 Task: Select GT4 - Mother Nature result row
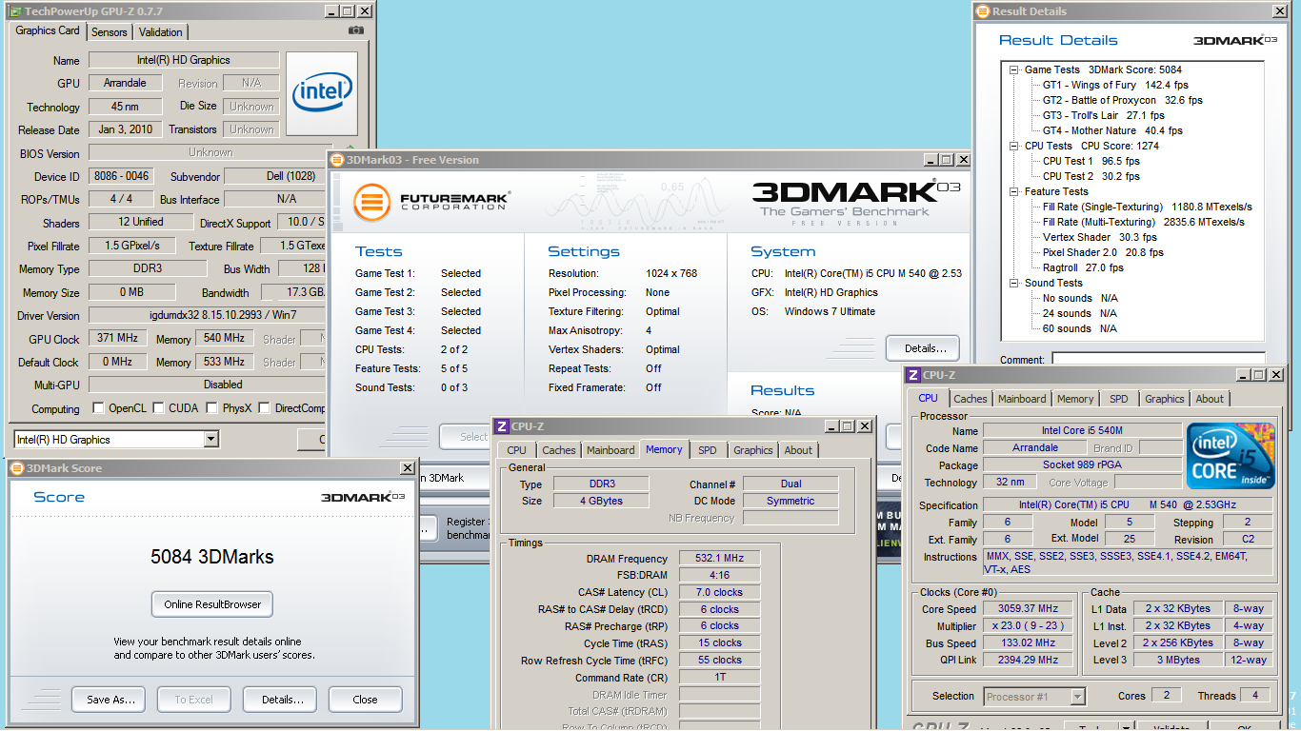(1112, 130)
